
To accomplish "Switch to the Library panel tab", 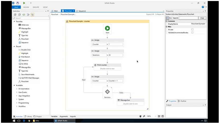I will [x=28, y=117].
